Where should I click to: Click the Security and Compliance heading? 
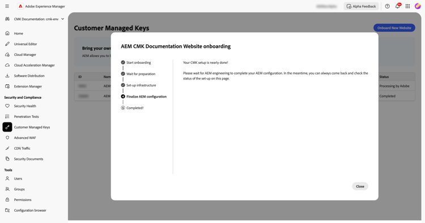pyautogui.click(x=23, y=98)
